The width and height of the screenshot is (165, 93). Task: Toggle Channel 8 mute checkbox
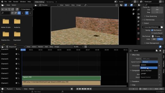pyautogui.click(x=16, y=49)
